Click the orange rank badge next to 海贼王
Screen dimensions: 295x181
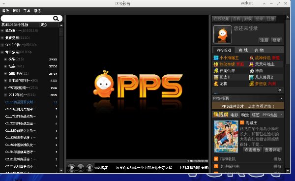click(242, 122)
